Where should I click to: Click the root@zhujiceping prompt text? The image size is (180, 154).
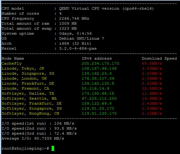click(x=25, y=148)
